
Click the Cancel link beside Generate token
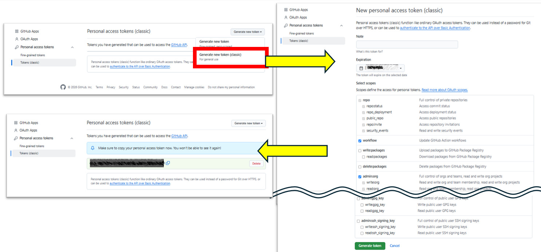(x=395, y=246)
